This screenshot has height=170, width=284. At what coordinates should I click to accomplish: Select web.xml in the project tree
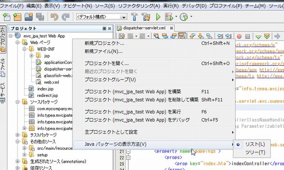52,82
